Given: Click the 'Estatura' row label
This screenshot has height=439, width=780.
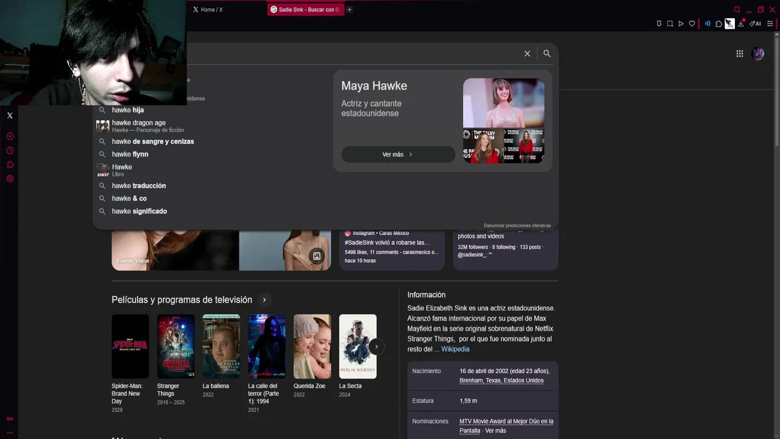Looking at the screenshot, I should pos(423,401).
